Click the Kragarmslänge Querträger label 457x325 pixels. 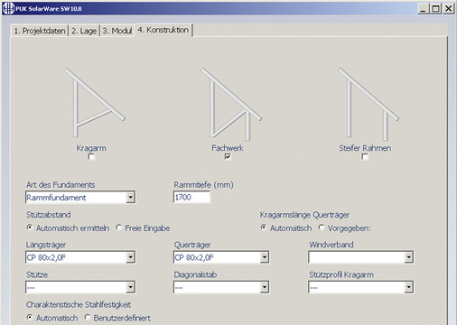tap(304, 215)
